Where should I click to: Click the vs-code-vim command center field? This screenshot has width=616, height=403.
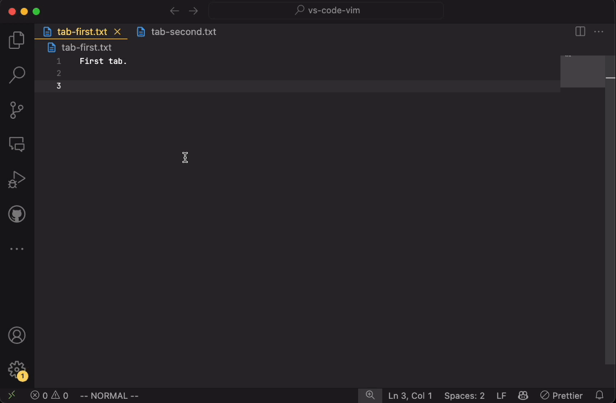tap(326, 10)
